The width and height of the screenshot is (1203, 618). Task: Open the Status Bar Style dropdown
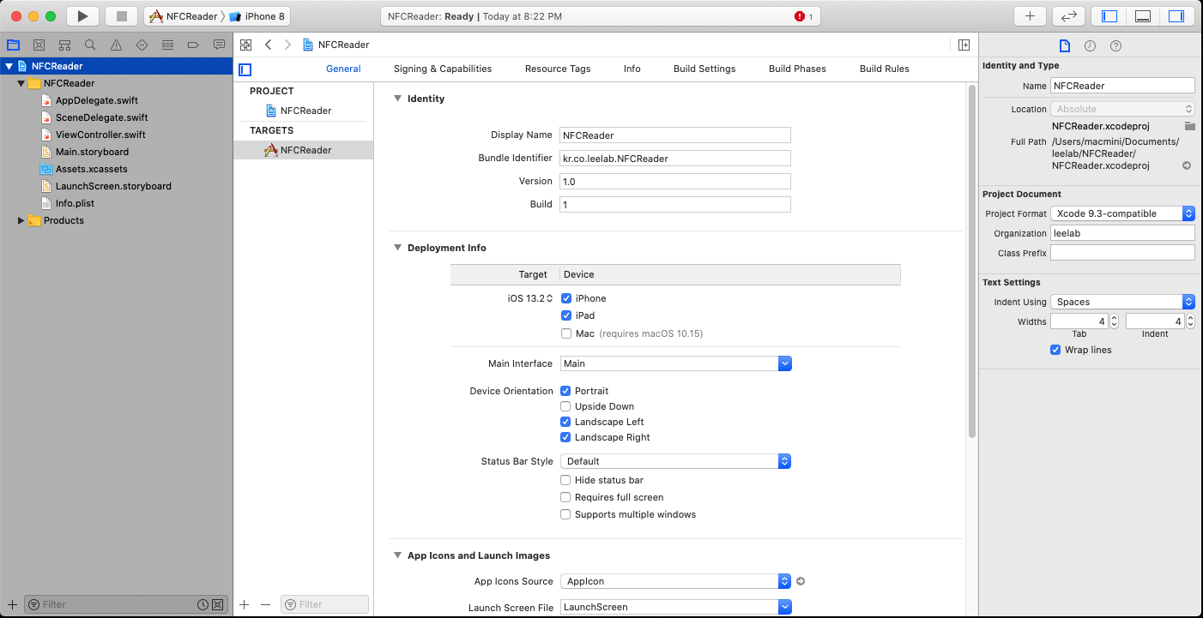pos(675,461)
